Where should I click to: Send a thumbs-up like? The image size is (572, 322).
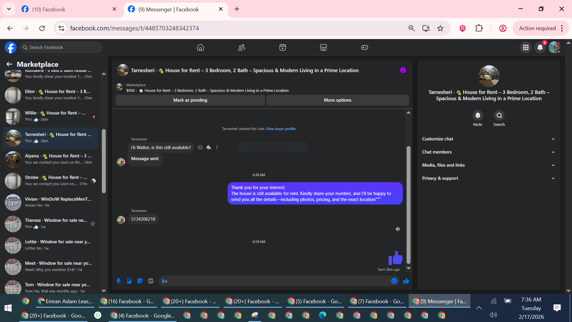point(406,281)
